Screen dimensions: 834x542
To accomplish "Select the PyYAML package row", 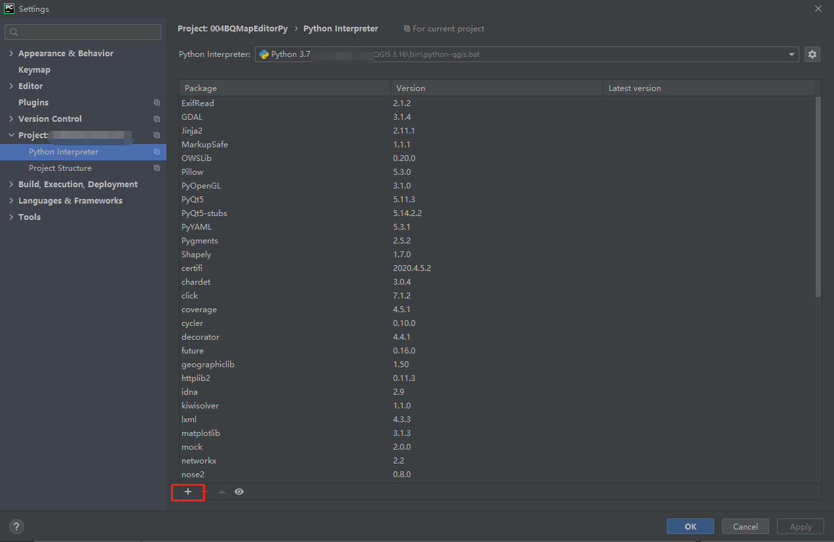I will pyautogui.click(x=498, y=227).
